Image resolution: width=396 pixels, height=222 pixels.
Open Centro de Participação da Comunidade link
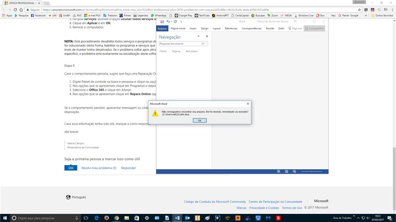275,202
